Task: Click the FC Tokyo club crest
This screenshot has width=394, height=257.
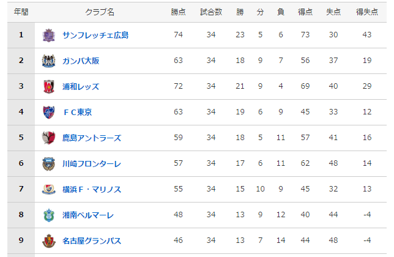Action: (x=48, y=113)
